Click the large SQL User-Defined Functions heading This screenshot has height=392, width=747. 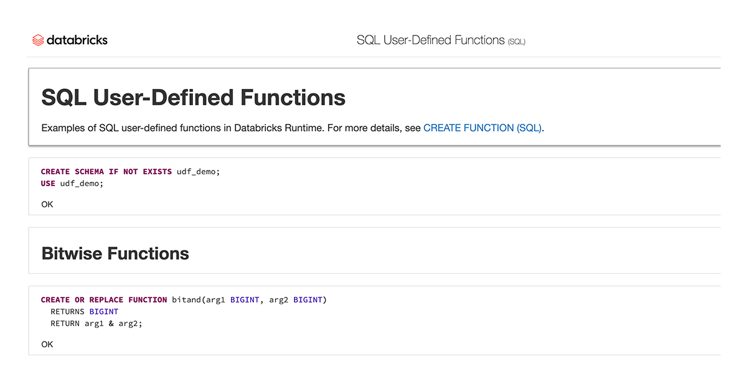coord(193,98)
